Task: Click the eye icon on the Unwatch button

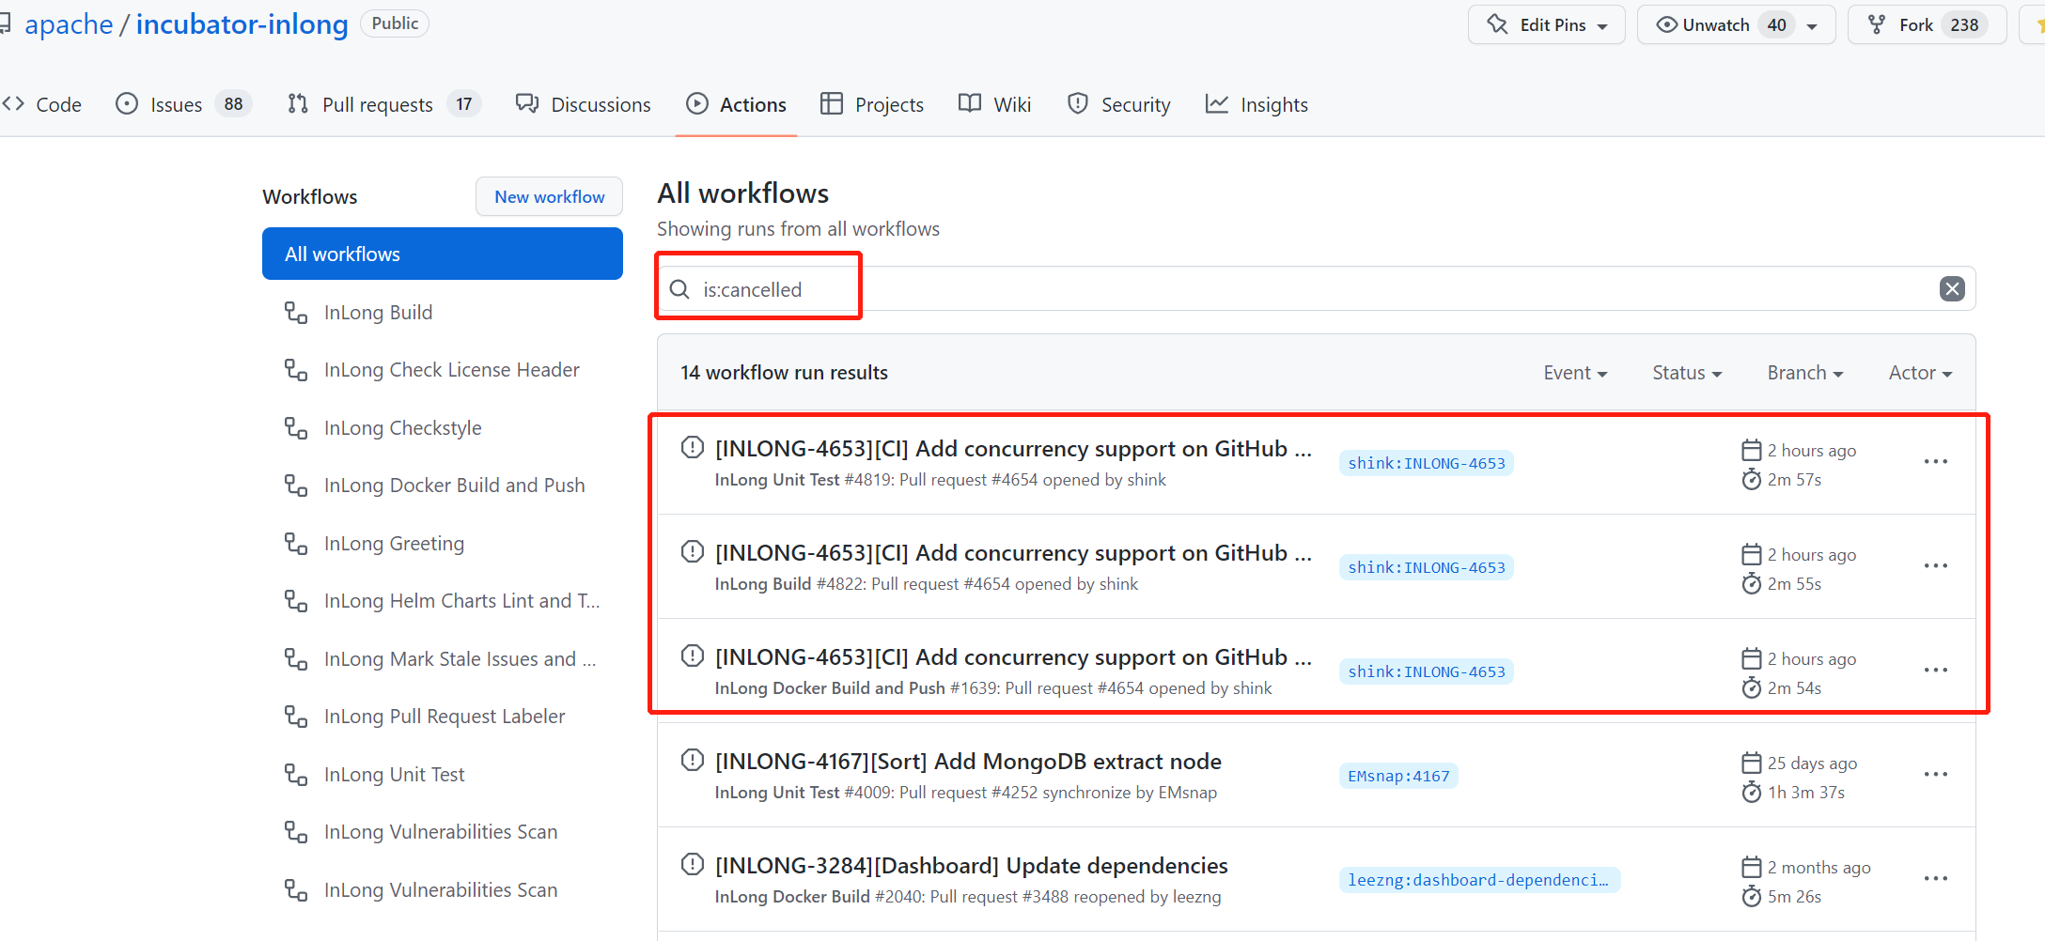Action: click(x=1666, y=24)
